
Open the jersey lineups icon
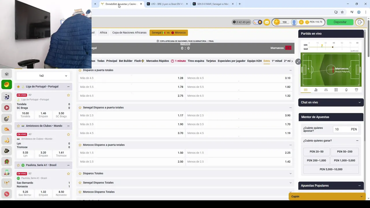pos(356,90)
